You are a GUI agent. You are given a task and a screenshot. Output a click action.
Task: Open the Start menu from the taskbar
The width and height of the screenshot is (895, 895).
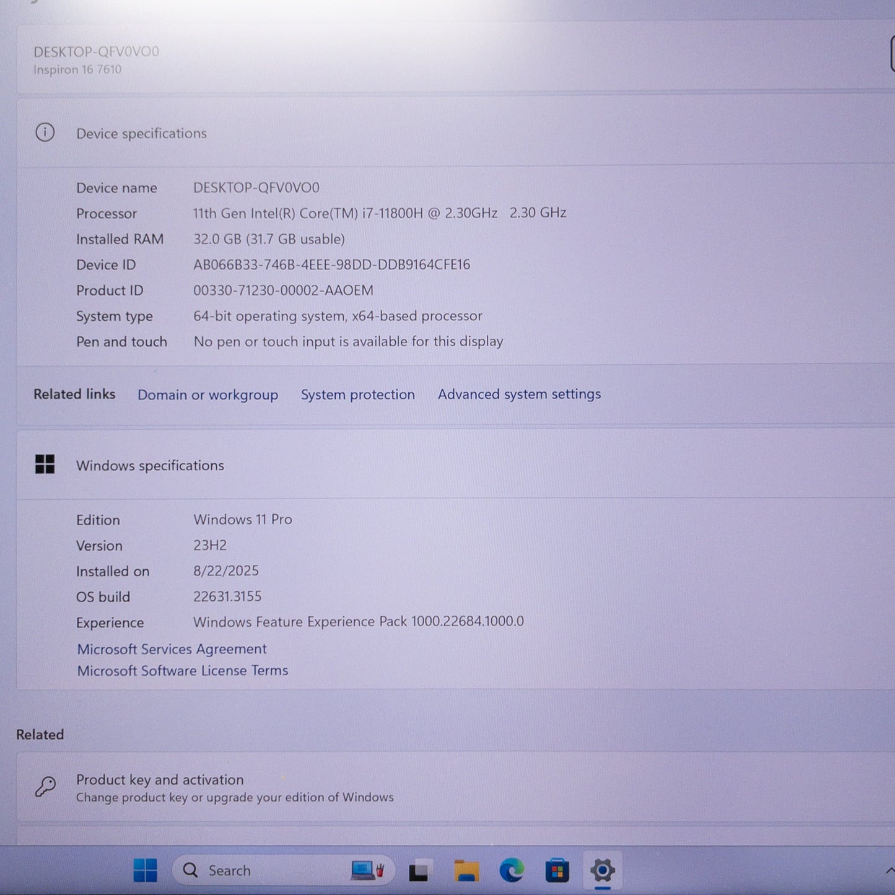pos(146,870)
